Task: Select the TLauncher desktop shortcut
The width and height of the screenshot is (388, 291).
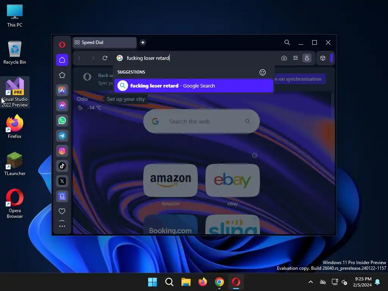Action: (15, 164)
